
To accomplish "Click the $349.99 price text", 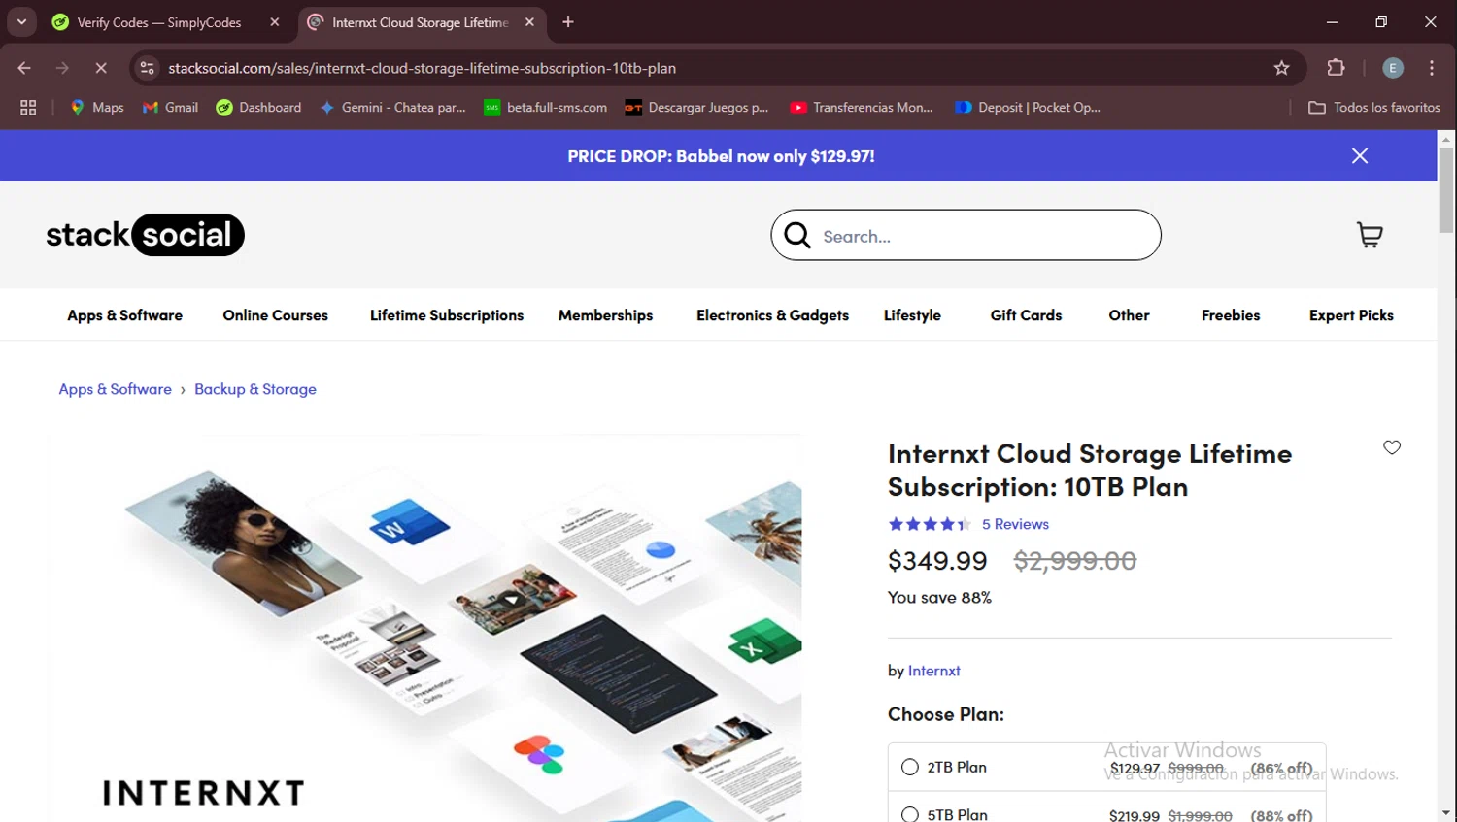I will tap(937, 560).
